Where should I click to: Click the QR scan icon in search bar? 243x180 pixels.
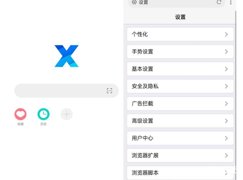[x=109, y=91]
